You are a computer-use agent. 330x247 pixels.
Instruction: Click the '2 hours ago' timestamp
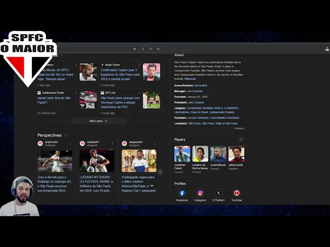click(108, 85)
